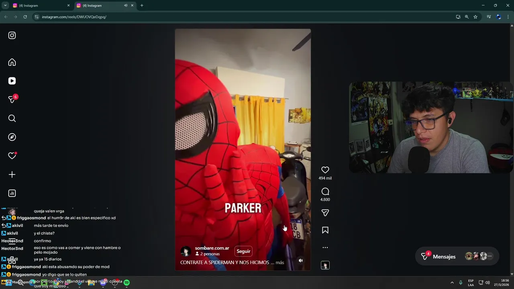Open the tab search dropdown arrow
514x289 pixels.
5,6
